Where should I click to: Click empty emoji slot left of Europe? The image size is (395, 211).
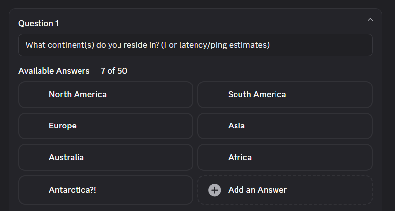35,126
